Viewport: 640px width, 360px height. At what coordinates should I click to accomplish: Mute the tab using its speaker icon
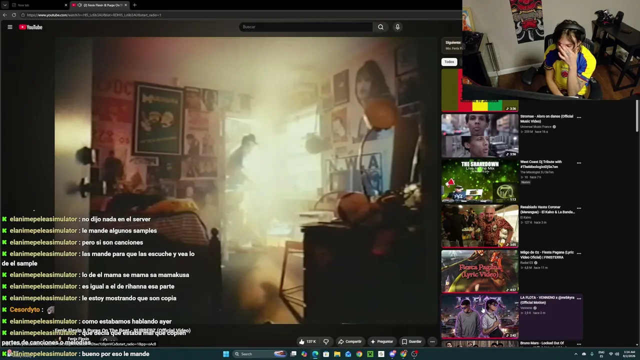[x=79, y=5]
